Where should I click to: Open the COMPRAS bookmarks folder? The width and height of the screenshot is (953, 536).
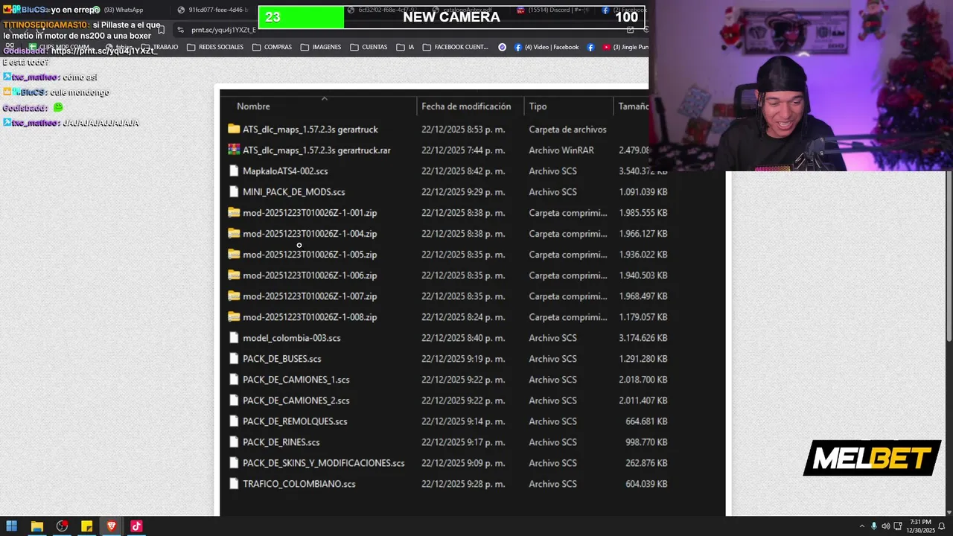click(x=272, y=47)
